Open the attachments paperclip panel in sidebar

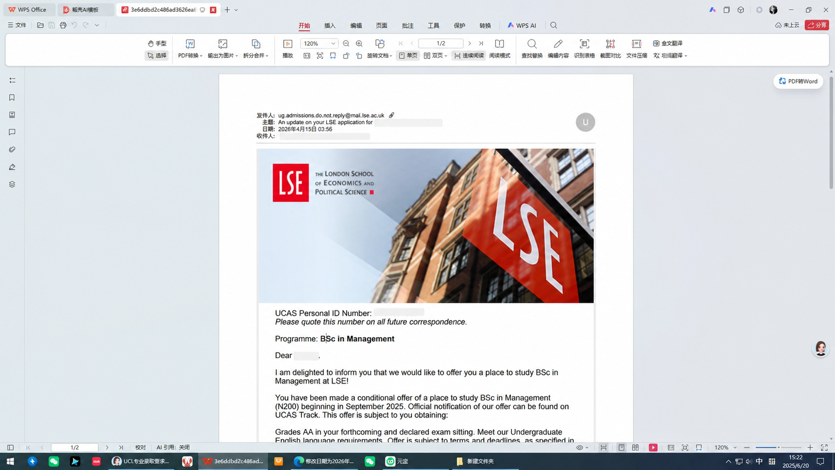[x=12, y=149]
